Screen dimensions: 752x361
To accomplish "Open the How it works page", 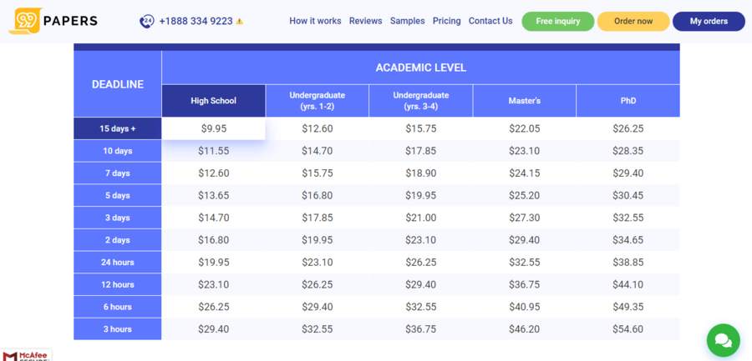I will pos(315,21).
